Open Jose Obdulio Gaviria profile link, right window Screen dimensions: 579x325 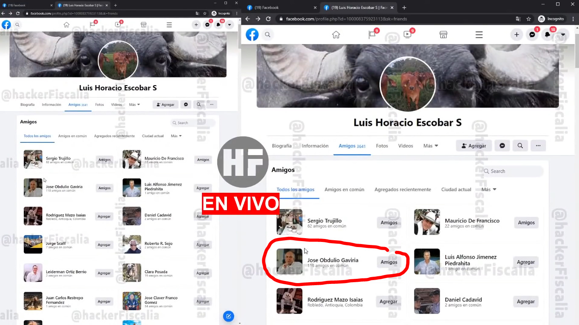333,260
